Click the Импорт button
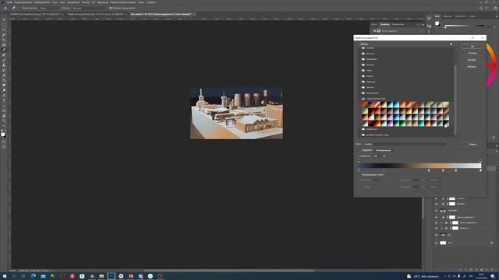This screenshot has width=499, height=280. (472, 60)
